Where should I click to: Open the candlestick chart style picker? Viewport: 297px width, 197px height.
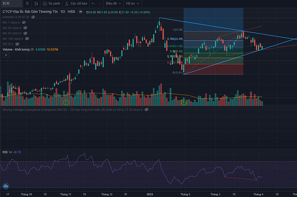(x=36, y=3)
